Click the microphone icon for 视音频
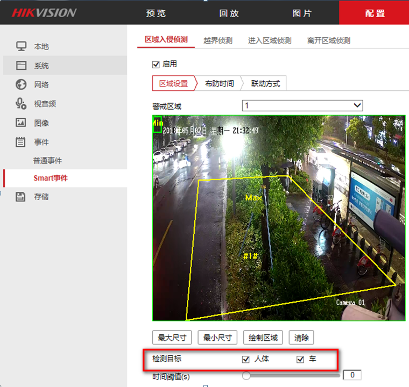Screen dimensions: 409x387 [x=21, y=104]
